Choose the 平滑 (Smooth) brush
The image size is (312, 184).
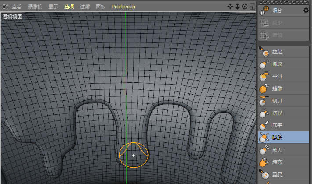277,76
